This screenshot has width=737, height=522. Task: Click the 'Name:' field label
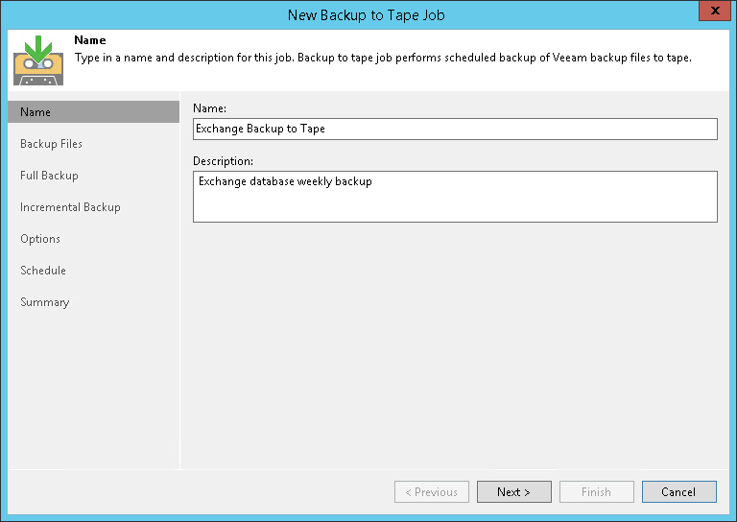[209, 109]
